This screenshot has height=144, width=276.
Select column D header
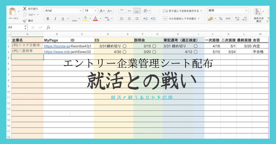pos(108,34)
